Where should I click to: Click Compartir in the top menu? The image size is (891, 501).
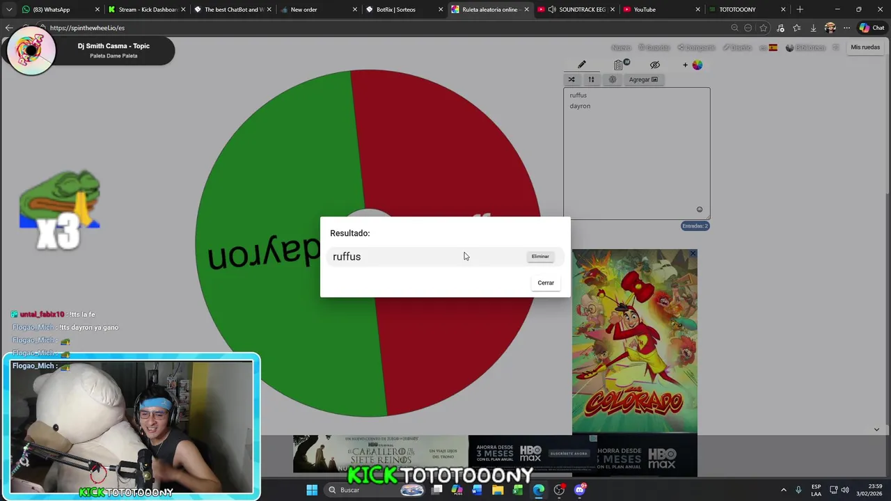[696, 47]
